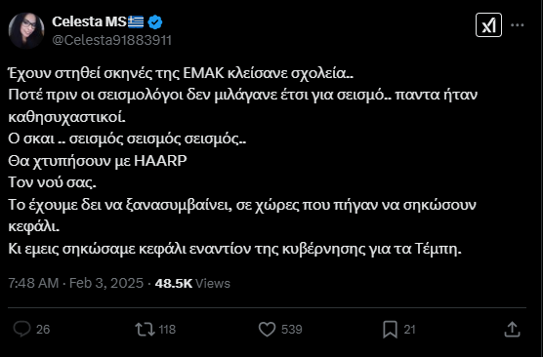This screenshot has width=543, height=357.
Task: Click the 21 bookmarks count
Action: tap(409, 330)
